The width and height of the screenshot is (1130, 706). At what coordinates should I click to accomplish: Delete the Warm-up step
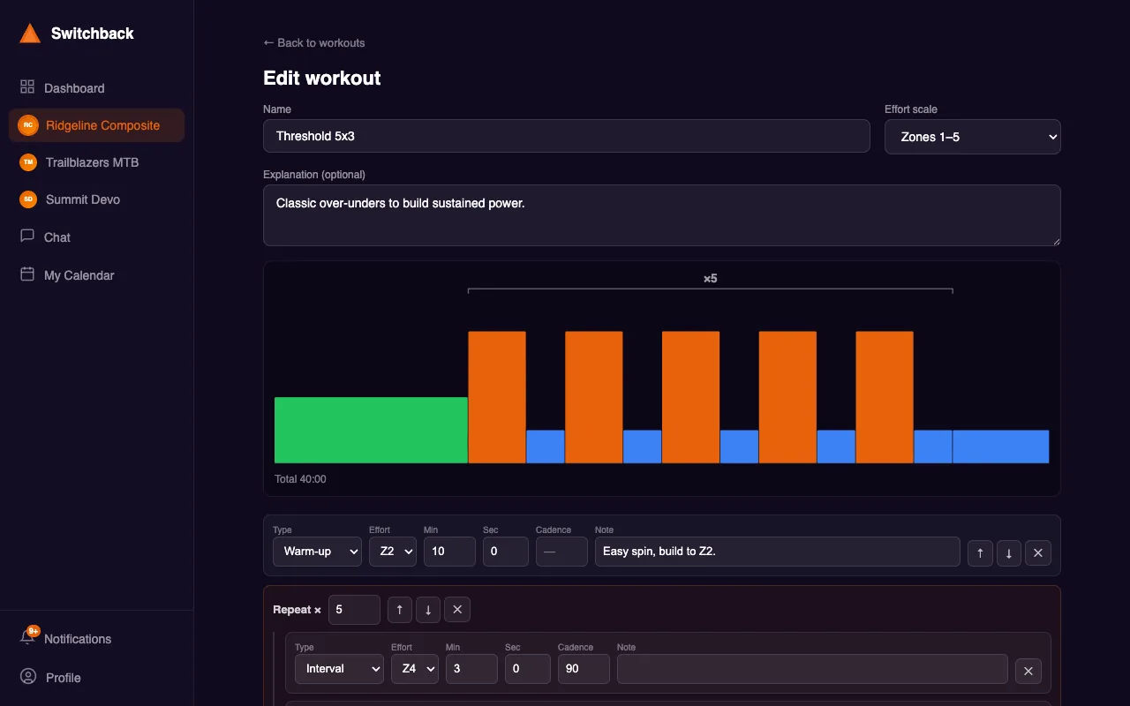click(x=1038, y=553)
